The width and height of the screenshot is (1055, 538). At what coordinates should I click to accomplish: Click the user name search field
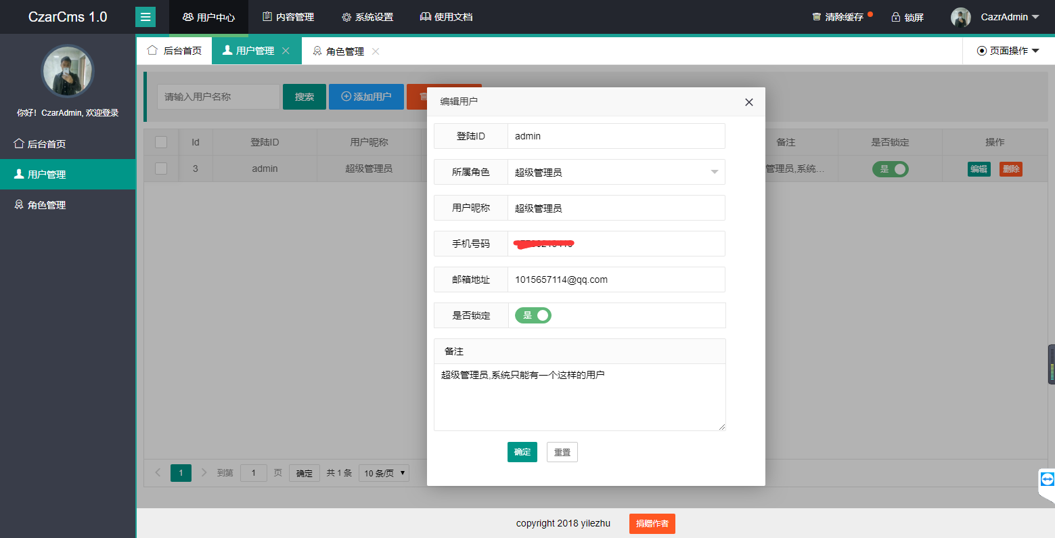pyautogui.click(x=219, y=97)
